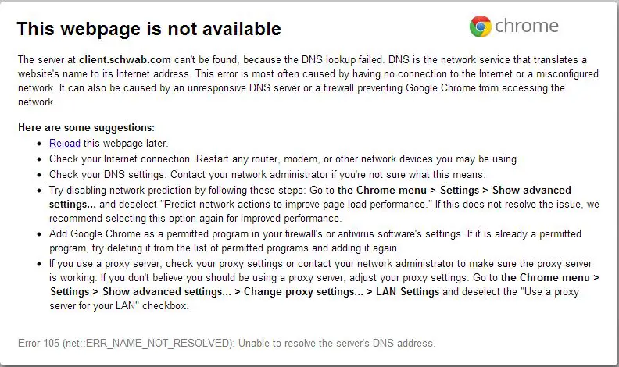This screenshot has width=619, height=367.
Task: Click the 'Check your Internet connection' suggestion
Action: (x=284, y=159)
